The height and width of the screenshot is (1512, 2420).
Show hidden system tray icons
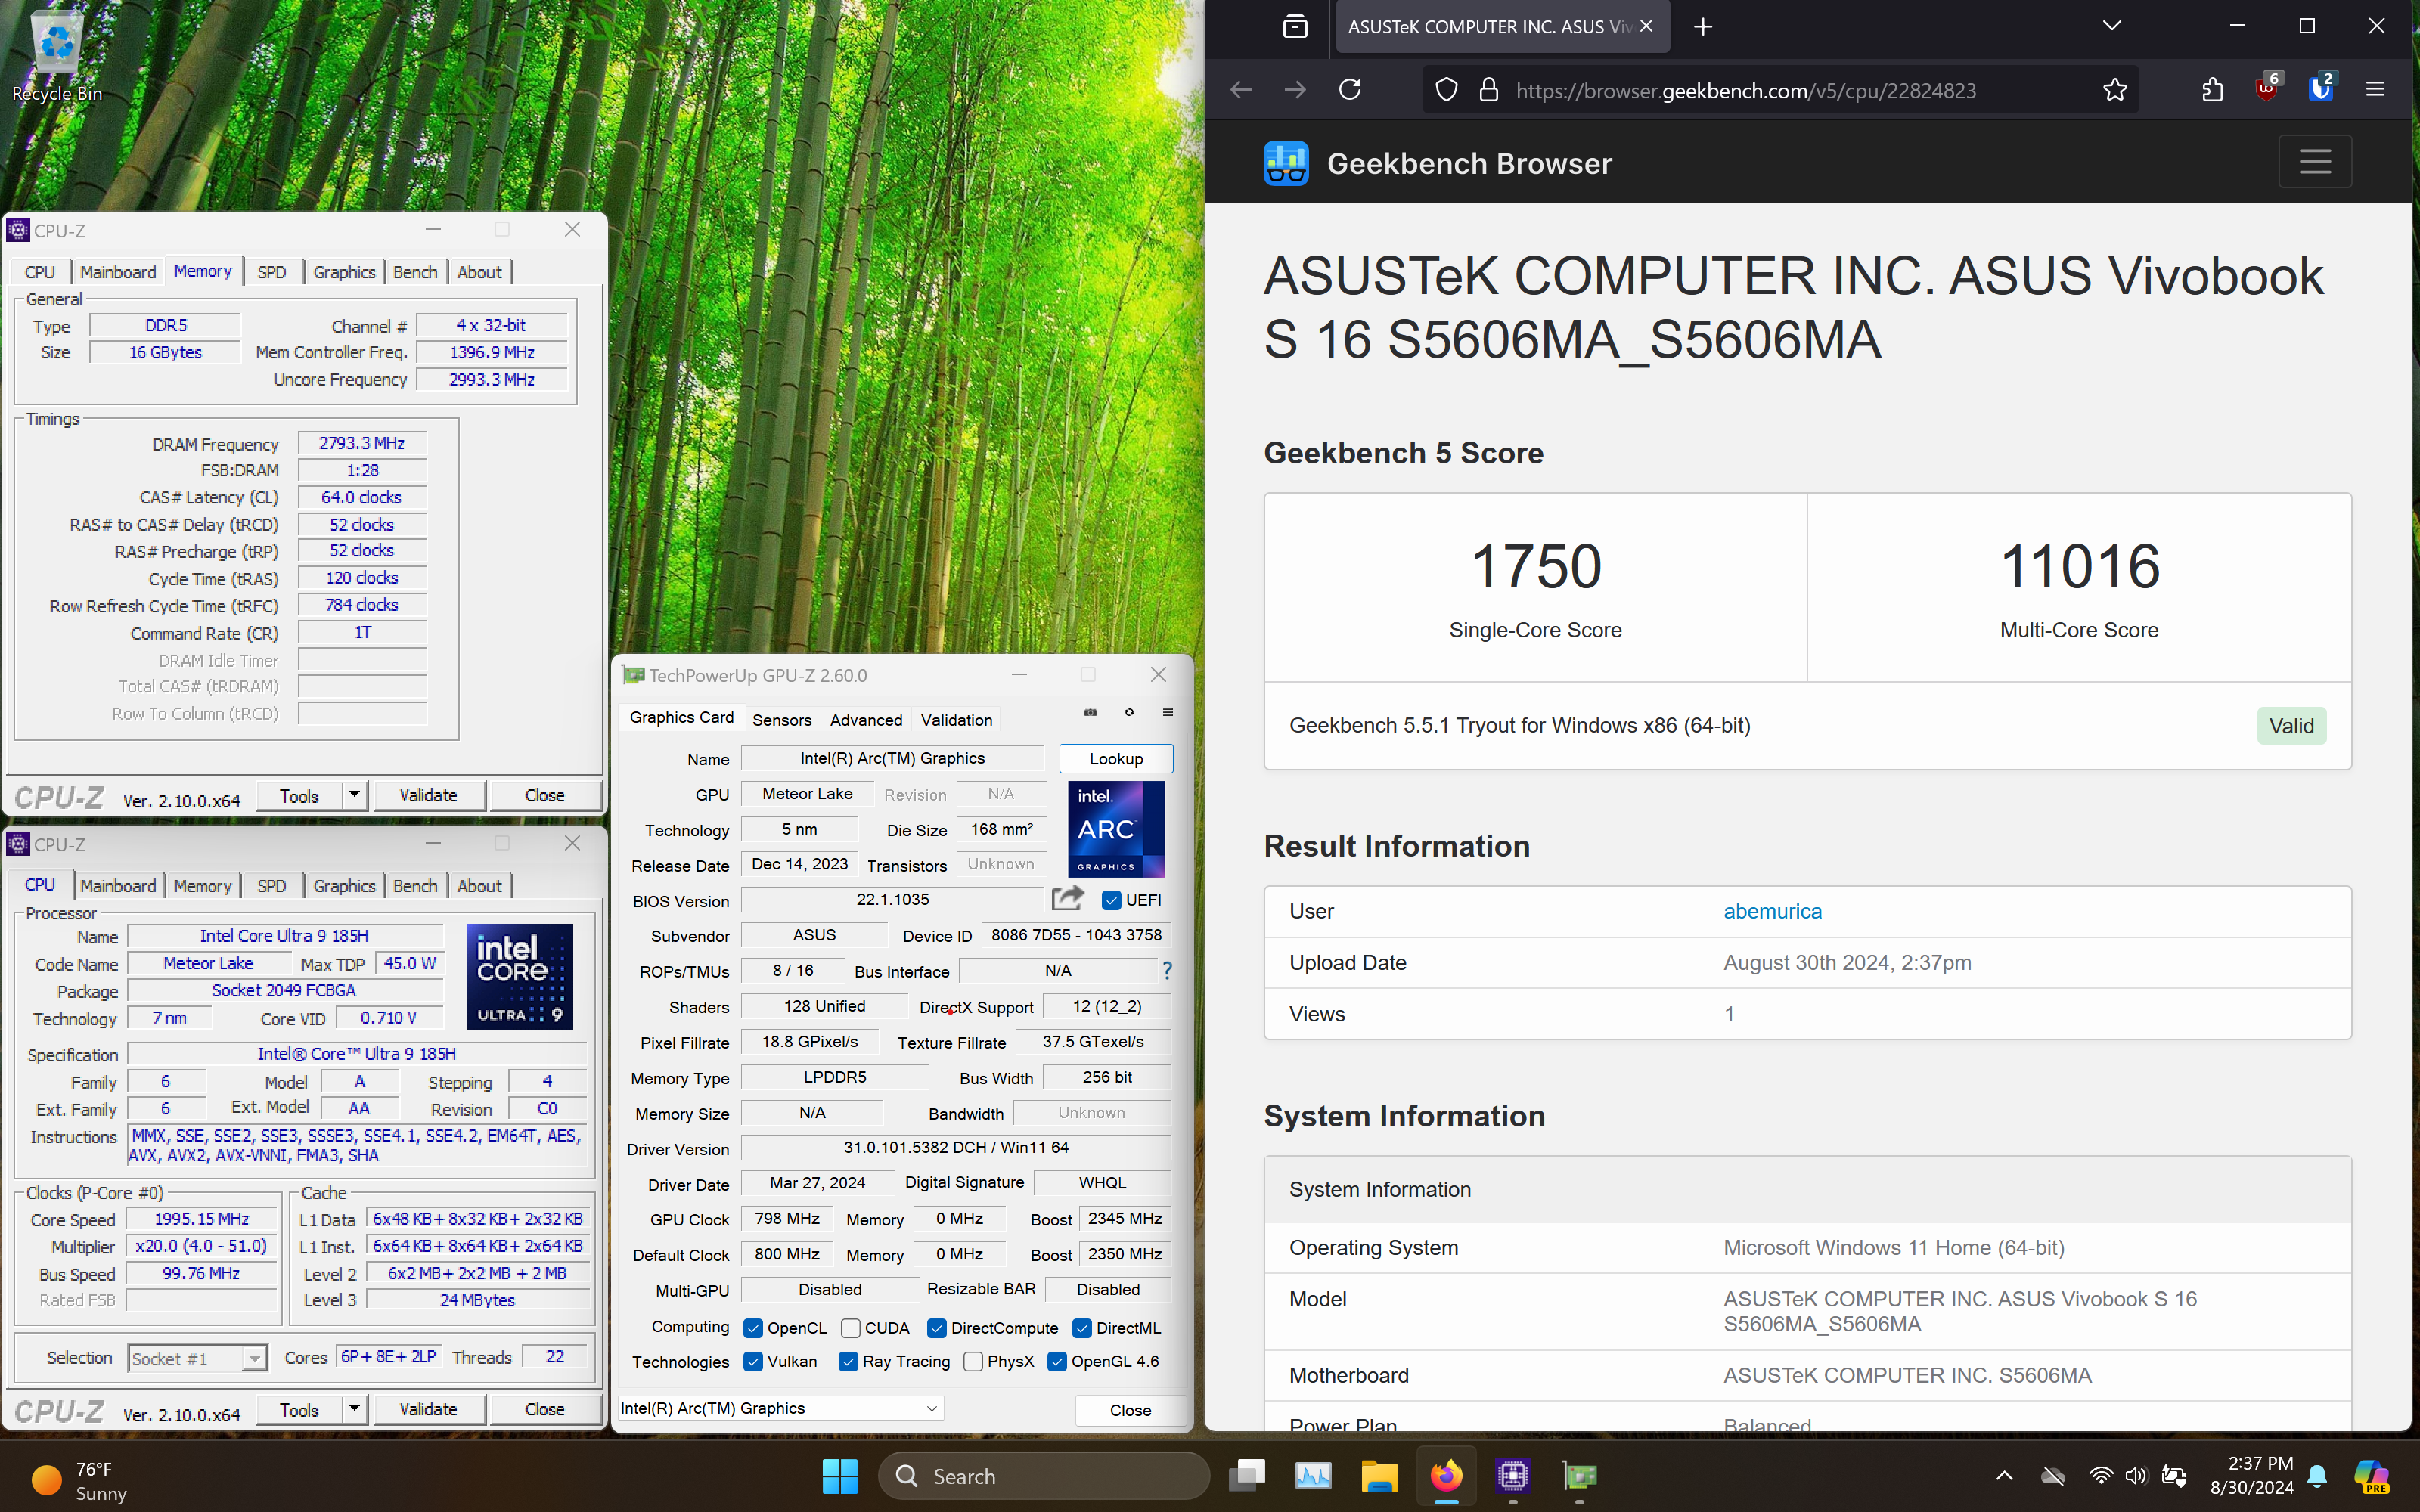(x=2004, y=1476)
